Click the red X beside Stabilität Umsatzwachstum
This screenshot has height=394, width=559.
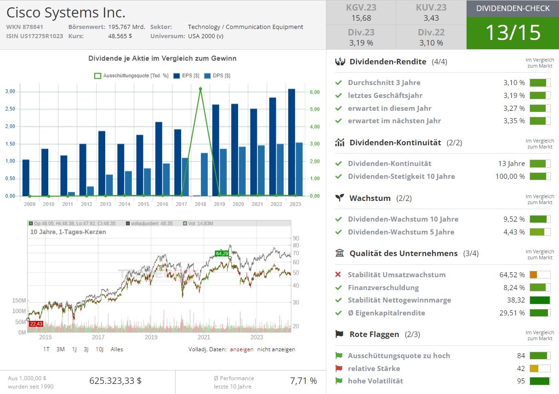point(339,275)
